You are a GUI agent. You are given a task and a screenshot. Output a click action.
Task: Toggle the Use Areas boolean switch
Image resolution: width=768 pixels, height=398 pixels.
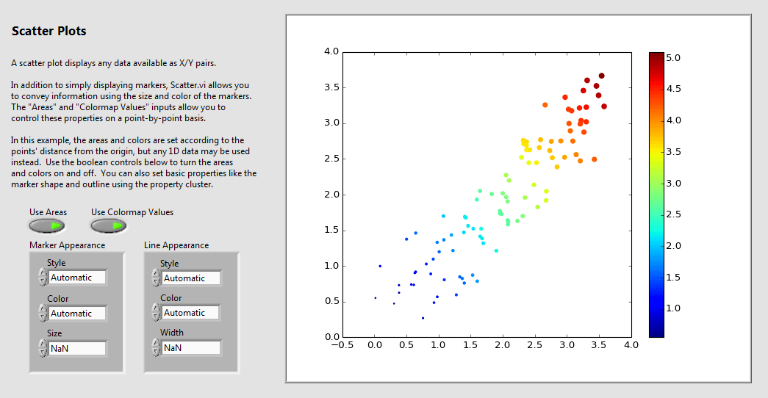tap(47, 225)
